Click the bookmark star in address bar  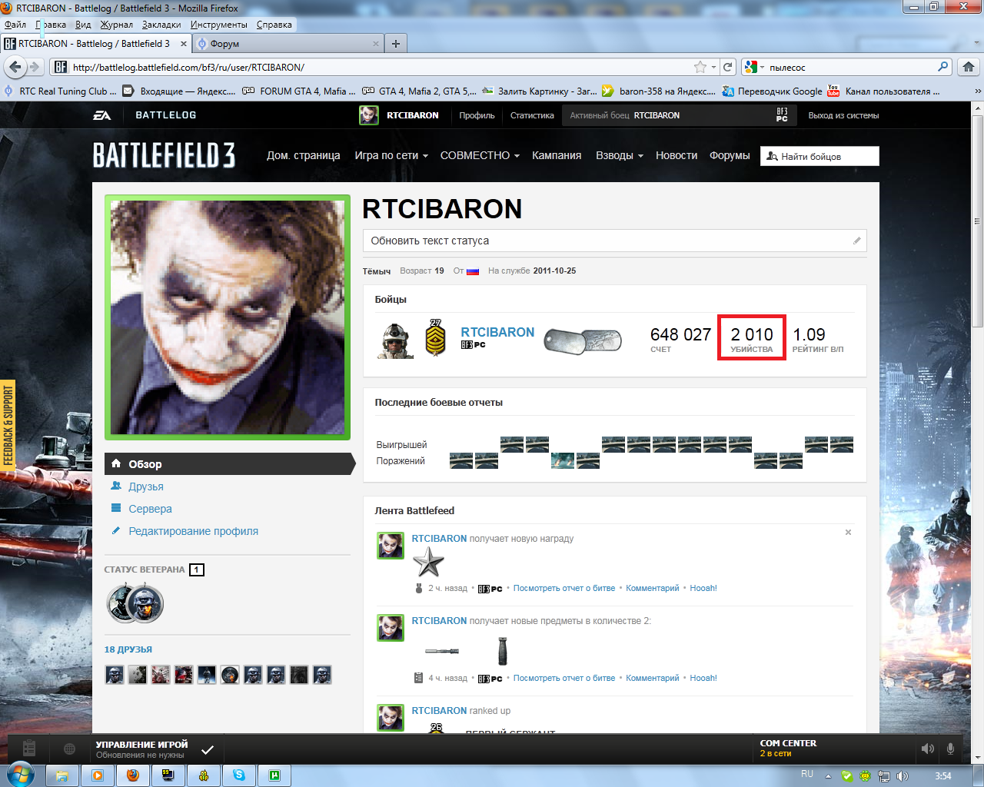coord(700,67)
